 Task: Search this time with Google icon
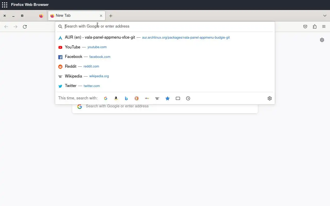click(x=106, y=98)
